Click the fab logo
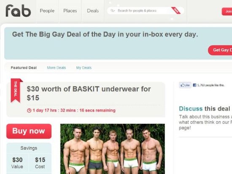The height and width of the screenshot is (174, 232). click(x=18, y=11)
